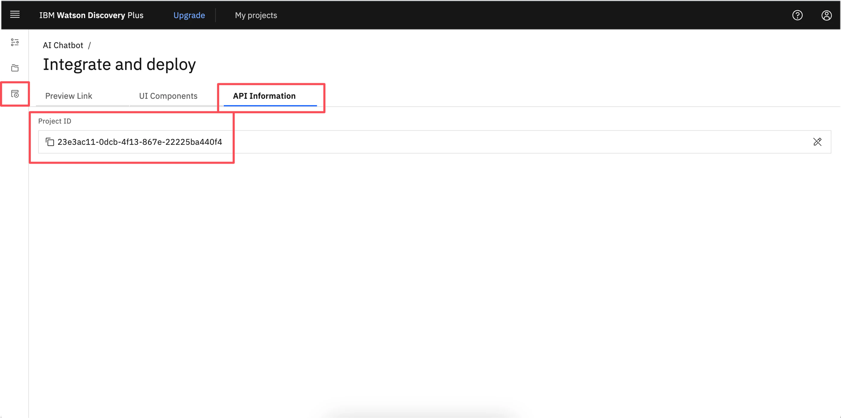Click the help question mark icon
The width and height of the screenshot is (841, 418).
tap(797, 15)
